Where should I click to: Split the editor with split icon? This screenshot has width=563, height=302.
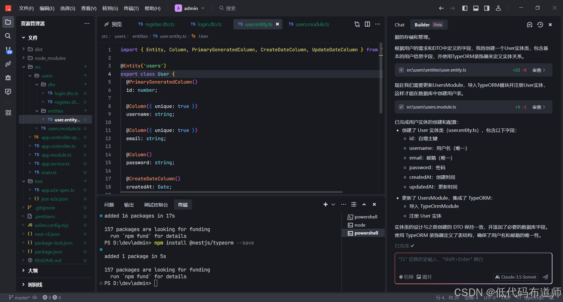pyautogui.click(x=367, y=24)
